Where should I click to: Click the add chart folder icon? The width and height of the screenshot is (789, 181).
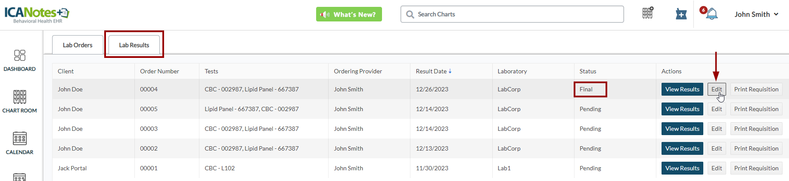pyautogui.click(x=681, y=14)
